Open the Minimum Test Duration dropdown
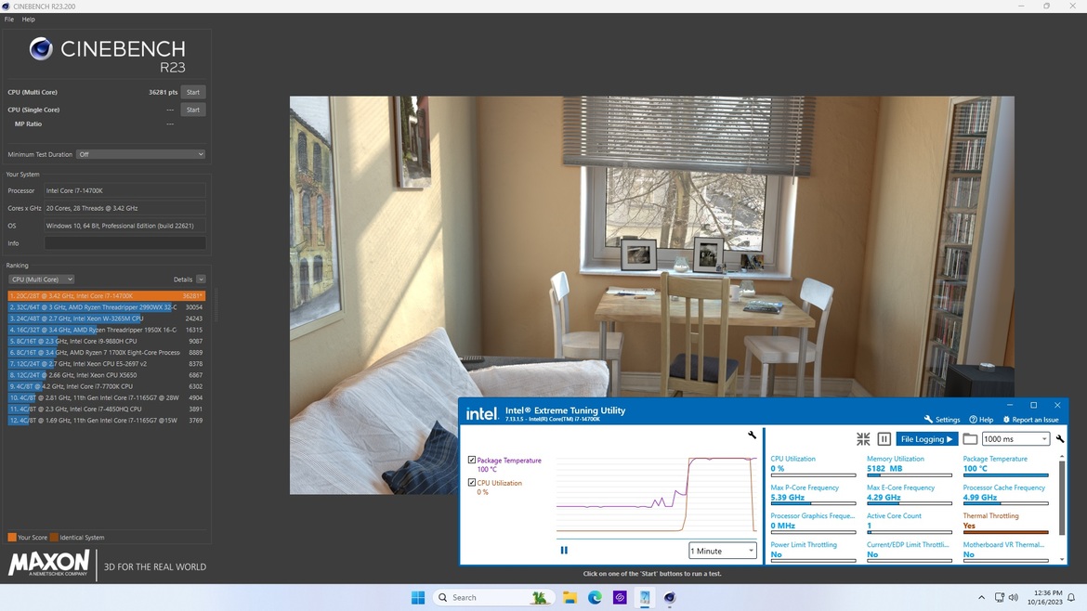The height and width of the screenshot is (611, 1087). pos(140,154)
